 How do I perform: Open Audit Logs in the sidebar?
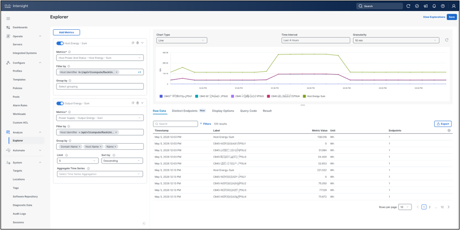pos(19,214)
